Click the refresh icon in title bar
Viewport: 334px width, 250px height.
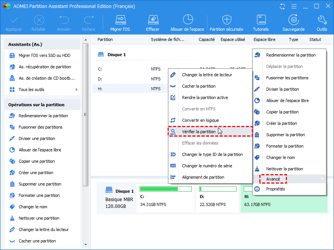[282, 6]
